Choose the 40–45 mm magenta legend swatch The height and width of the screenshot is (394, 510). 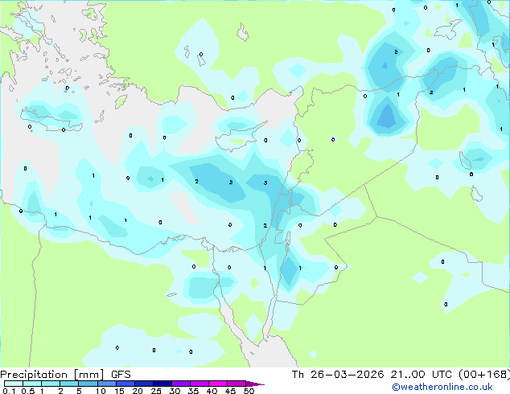(x=218, y=384)
